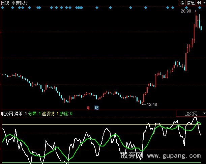Click the 猎杀 indicator value label
Screen dimensions: 206x164
pyautogui.click(x=20, y=114)
